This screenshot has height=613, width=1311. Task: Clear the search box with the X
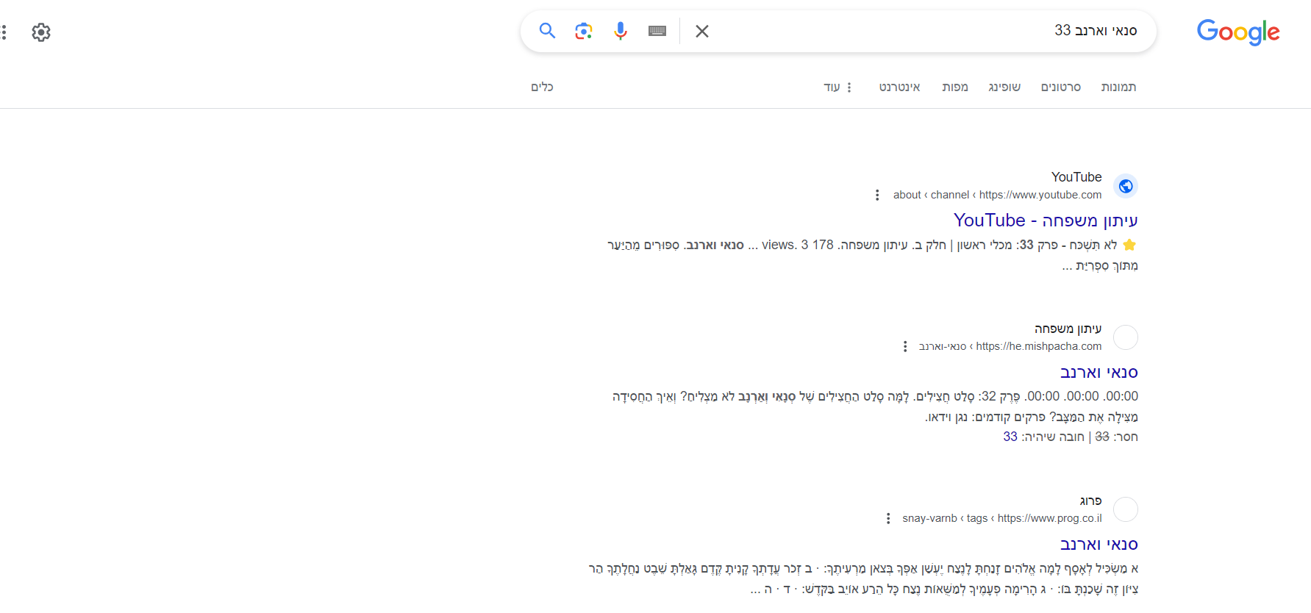click(702, 31)
